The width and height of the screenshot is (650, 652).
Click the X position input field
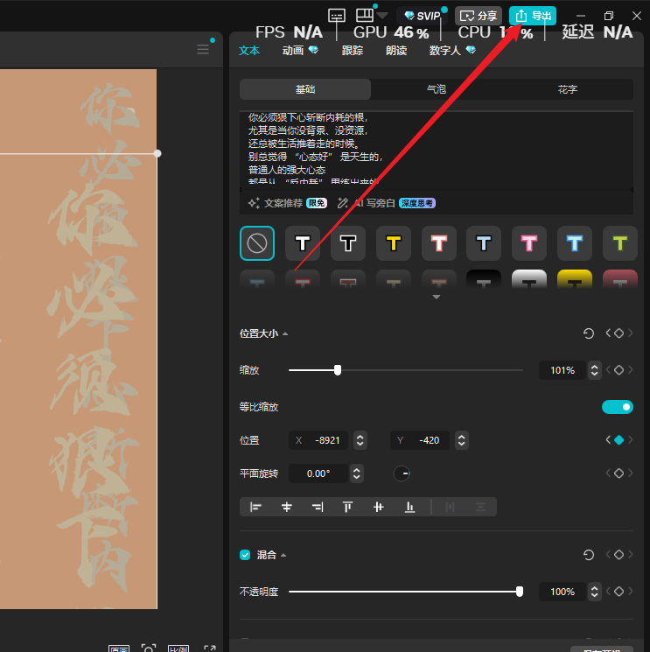coord(332,440)
